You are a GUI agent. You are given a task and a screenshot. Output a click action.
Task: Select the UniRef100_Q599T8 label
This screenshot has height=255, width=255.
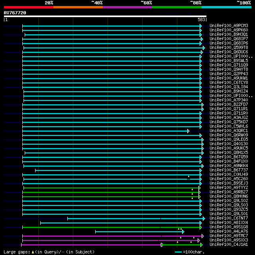(229, 48)
